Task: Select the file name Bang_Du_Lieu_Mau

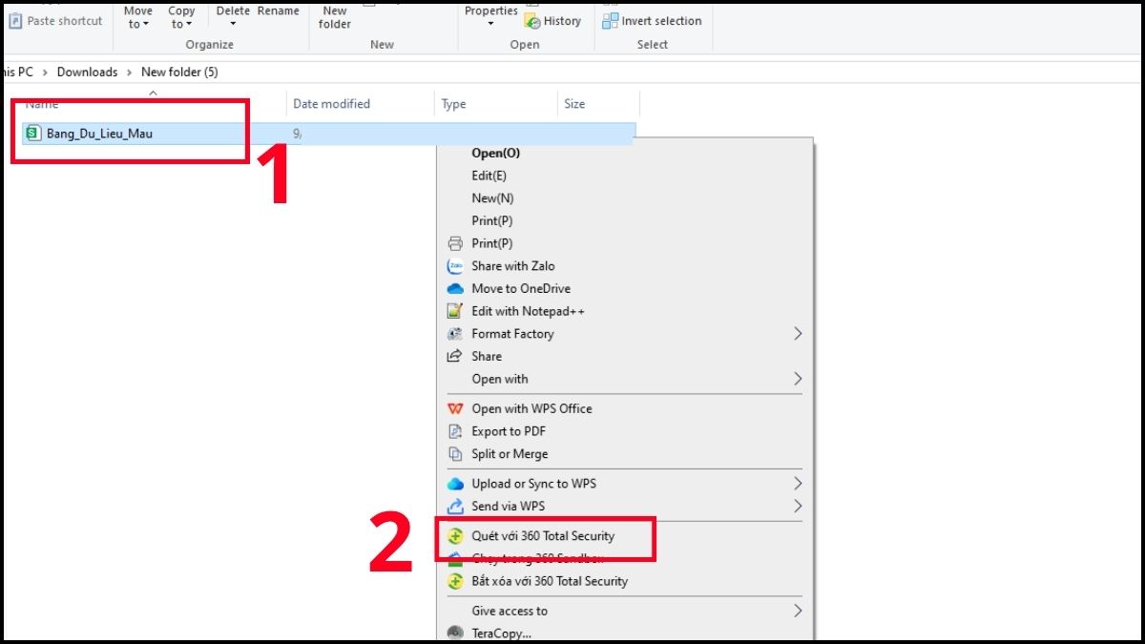Action: (99, 134)
